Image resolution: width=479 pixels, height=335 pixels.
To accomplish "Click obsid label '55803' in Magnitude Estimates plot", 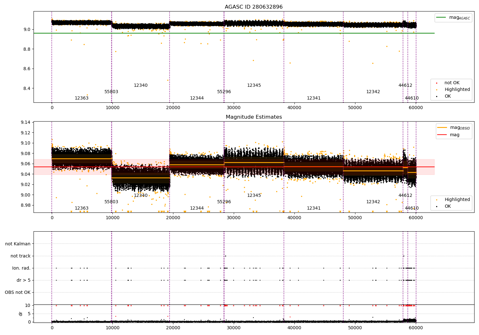I will pos(111,202).
